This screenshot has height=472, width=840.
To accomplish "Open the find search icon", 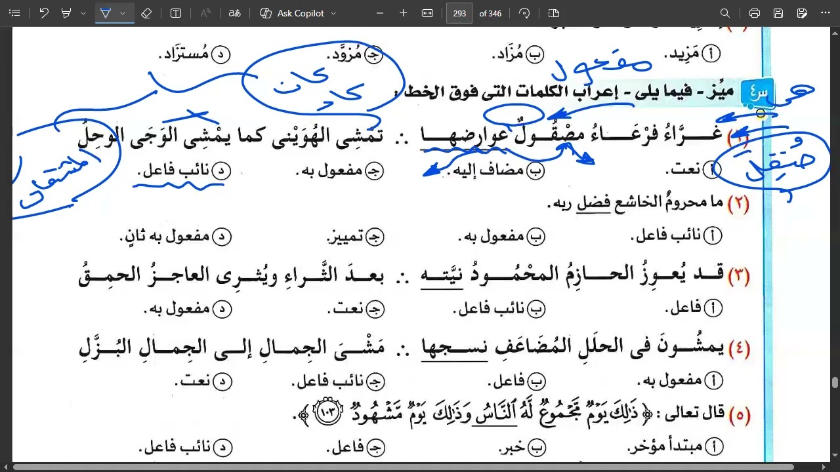I will (x=725, y=13).
